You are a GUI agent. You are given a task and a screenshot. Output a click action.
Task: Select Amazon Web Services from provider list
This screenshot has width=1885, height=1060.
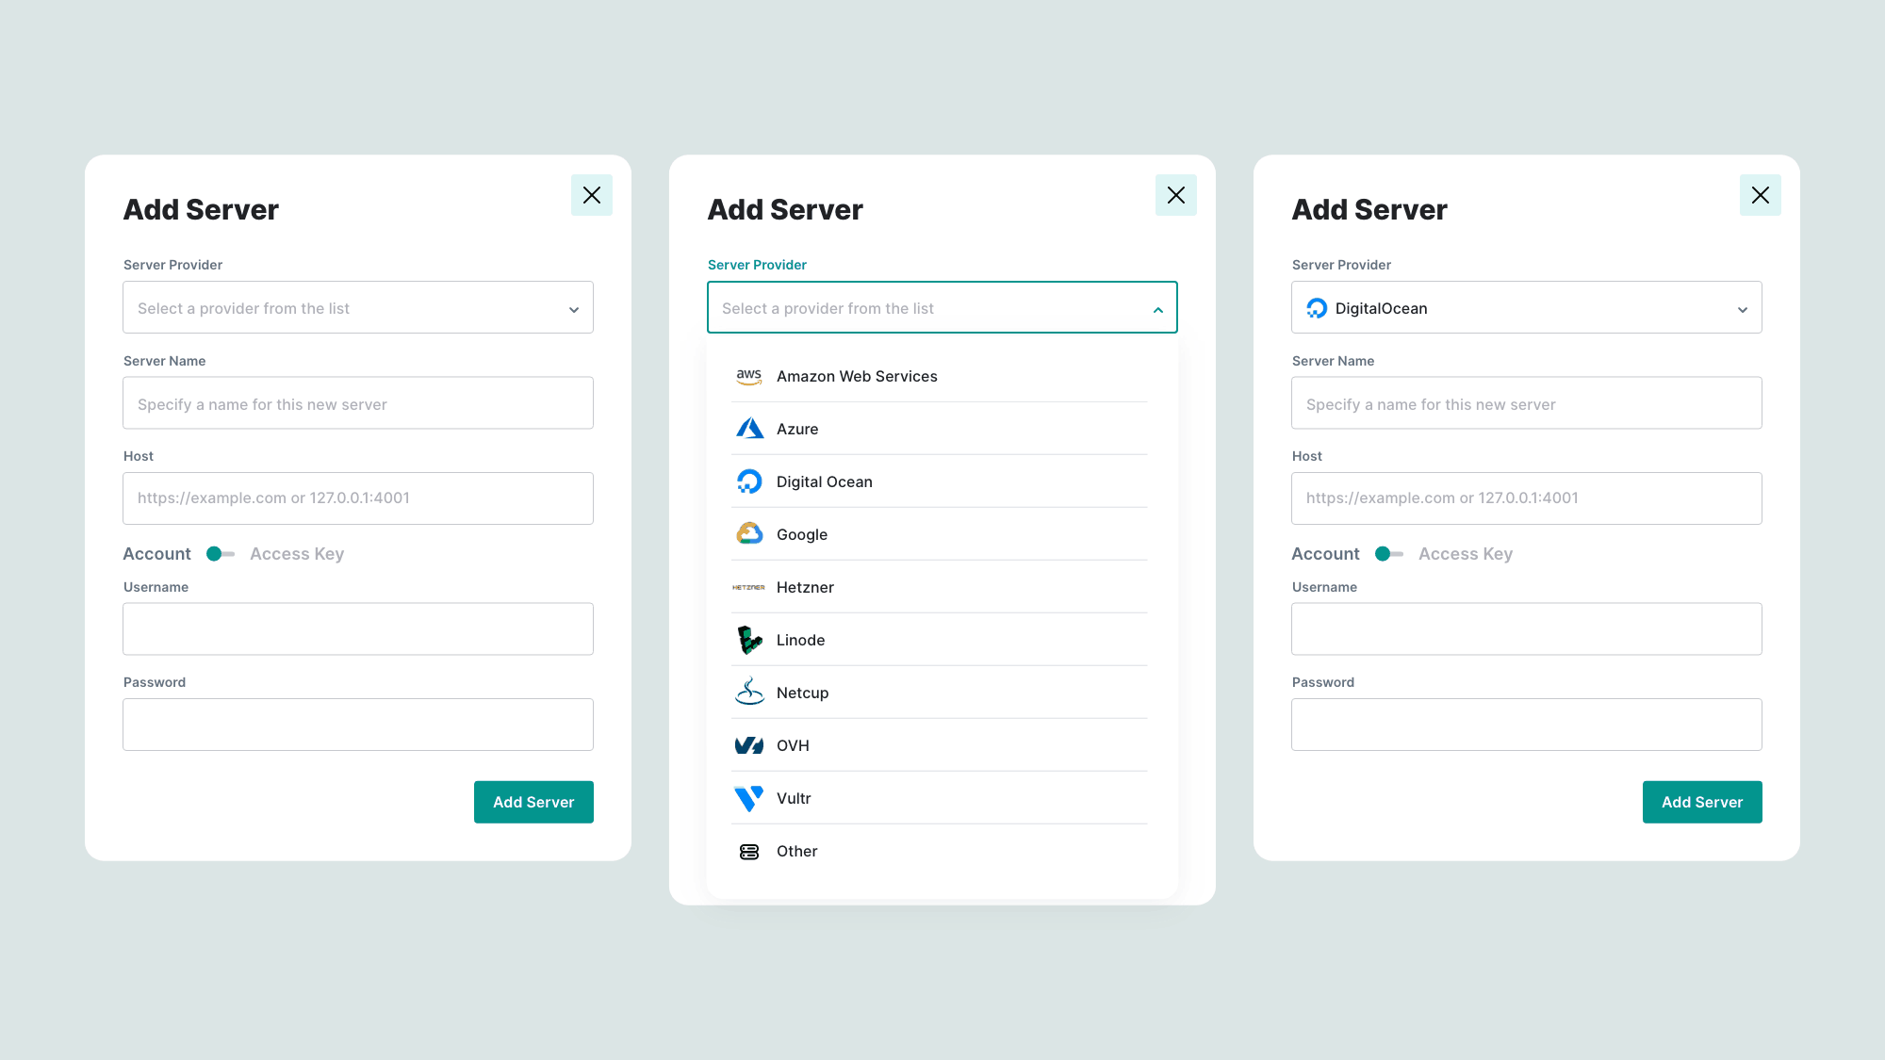point(940,376)
